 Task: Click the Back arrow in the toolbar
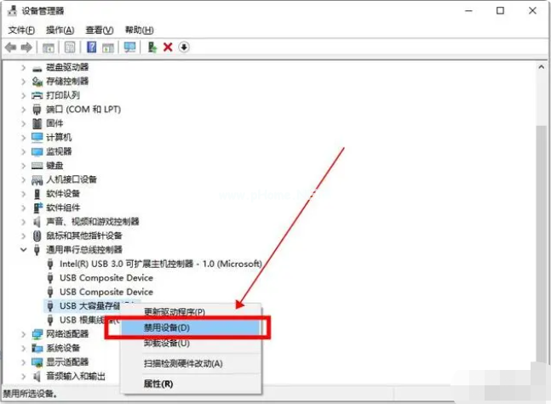(10, 47)
